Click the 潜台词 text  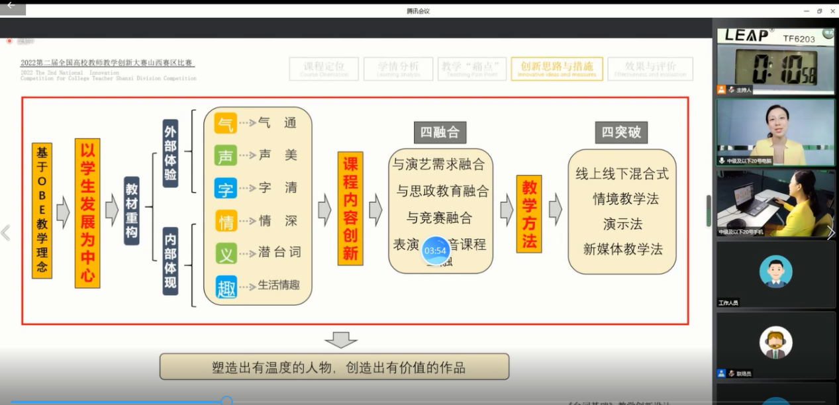tap(279, 251)
